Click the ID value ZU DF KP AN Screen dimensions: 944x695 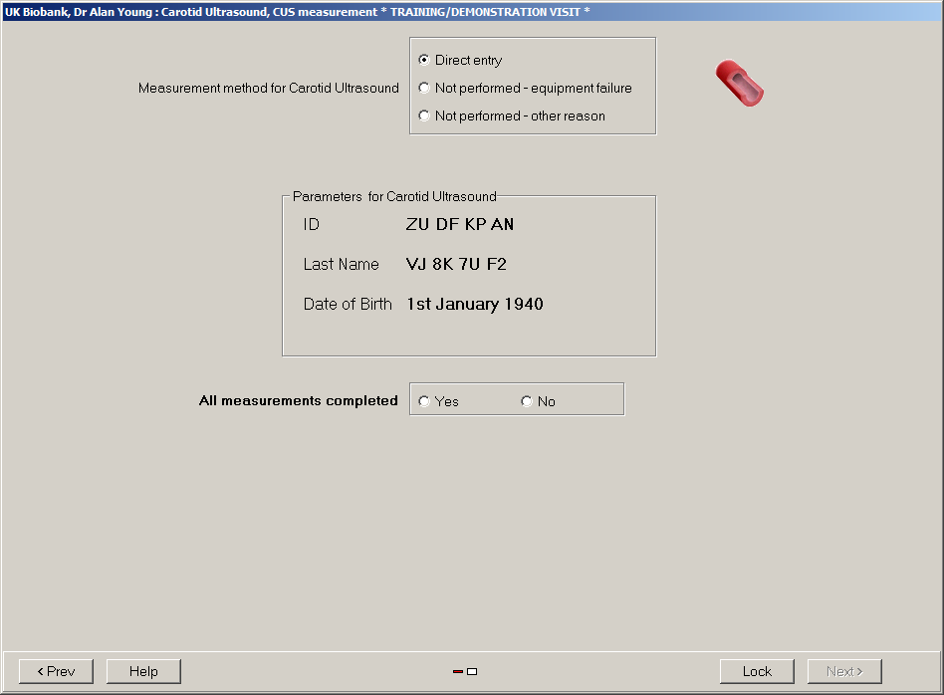coord(460,224)
